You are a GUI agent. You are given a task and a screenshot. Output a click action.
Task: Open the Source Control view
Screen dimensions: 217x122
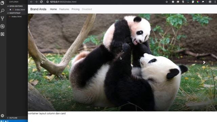click(2, 18)
